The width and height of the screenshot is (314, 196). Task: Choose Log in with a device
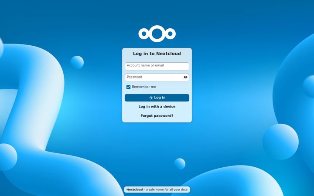pyautogui.click(x=157, y=107)
